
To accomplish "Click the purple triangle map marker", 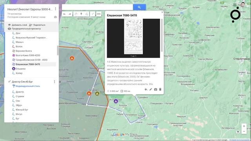I will click(x=116, y=101).
